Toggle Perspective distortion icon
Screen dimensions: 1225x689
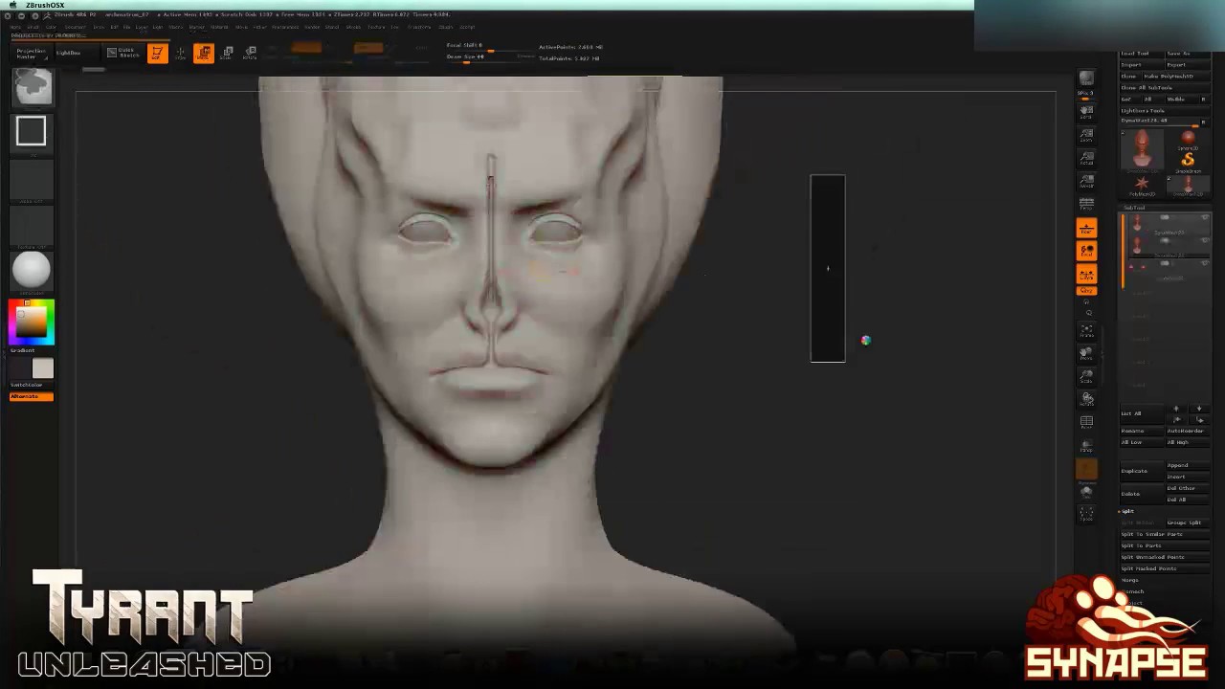[x=1086, y=205]
